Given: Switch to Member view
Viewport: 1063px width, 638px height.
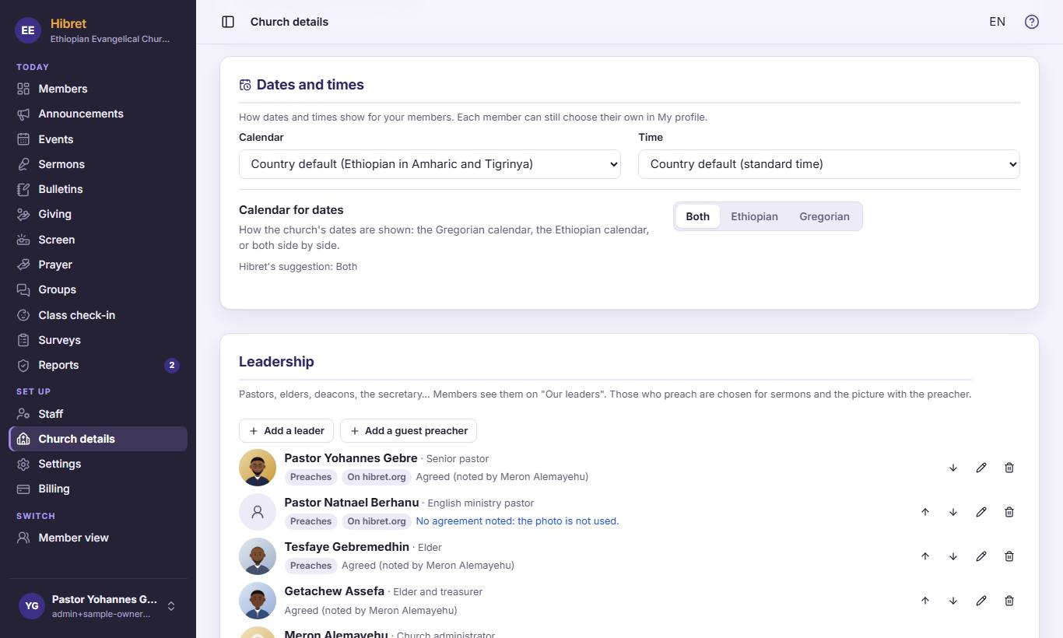Looking at the screenshot, I should (x=98, y=538).
